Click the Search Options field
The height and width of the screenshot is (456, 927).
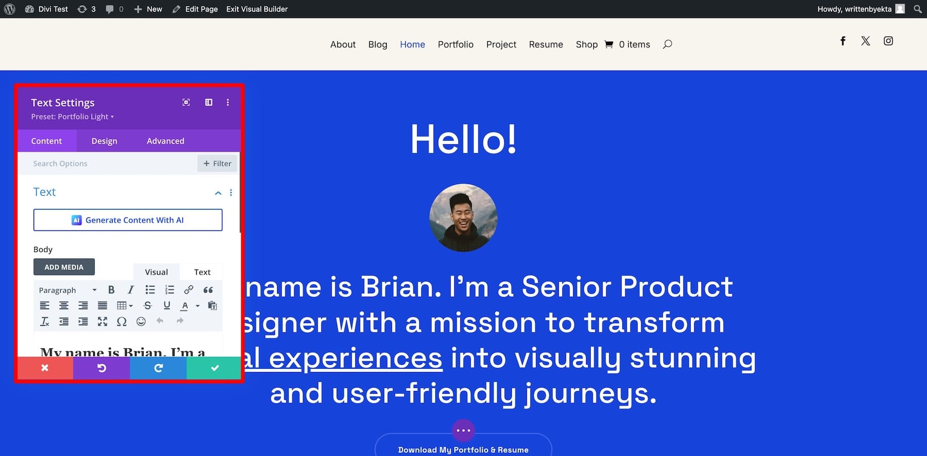click(x=108, y=163)
